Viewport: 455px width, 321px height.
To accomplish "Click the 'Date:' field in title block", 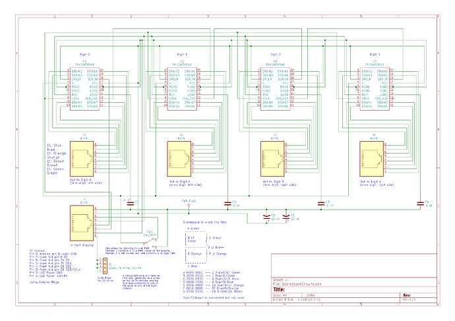I will pyautogui.click(x=311, y=295).
